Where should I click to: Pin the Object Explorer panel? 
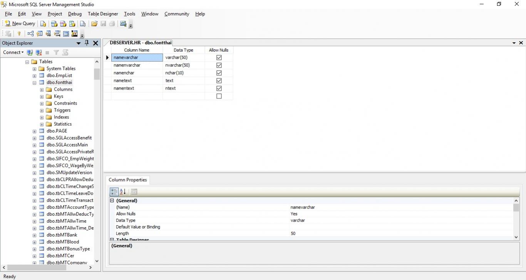pyautogui.click(x=87, y=43)
